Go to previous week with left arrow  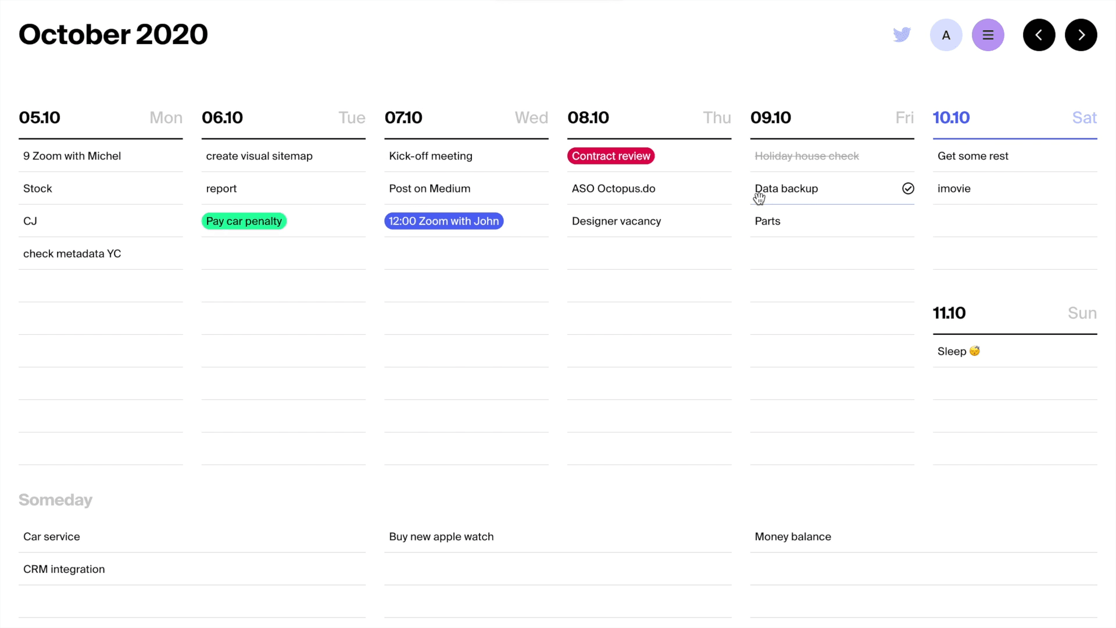[1039, 35]
